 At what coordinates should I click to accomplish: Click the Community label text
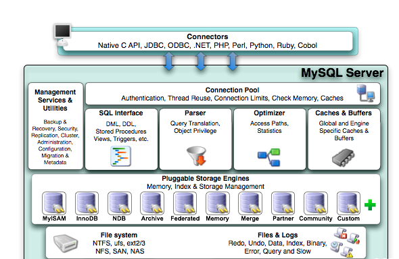[x=316, y=219]
